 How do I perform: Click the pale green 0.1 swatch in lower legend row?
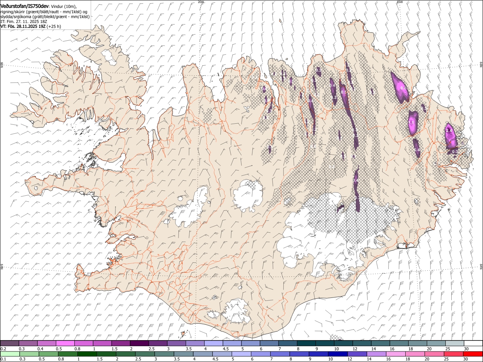point(10,354)
